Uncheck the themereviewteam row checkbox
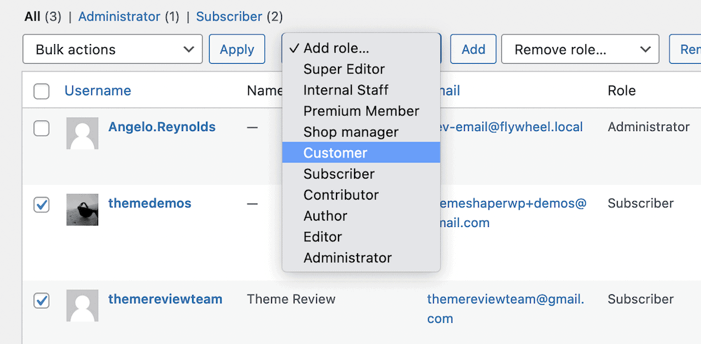This screenshot has width=701, height=344. point(41,301)
